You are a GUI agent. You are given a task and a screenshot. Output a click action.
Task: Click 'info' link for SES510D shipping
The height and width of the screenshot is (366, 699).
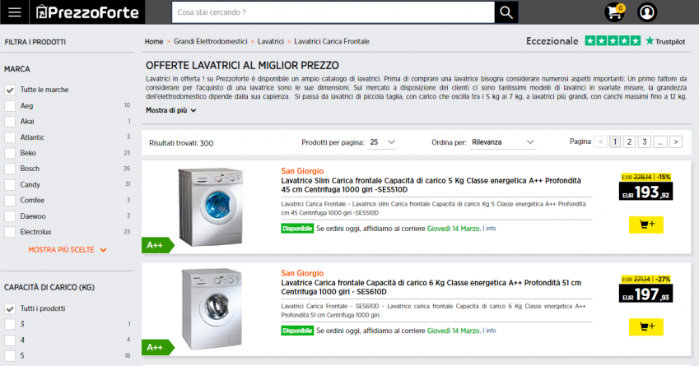491,229
